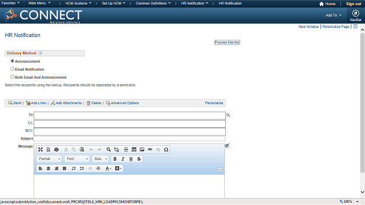The image size is (365, 205).
Task: Open the Font dropdown
Action: (77, 159)
